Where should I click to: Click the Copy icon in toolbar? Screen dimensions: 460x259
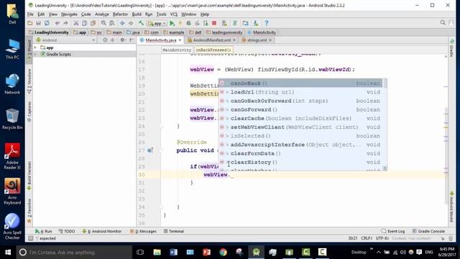(85, 23)
